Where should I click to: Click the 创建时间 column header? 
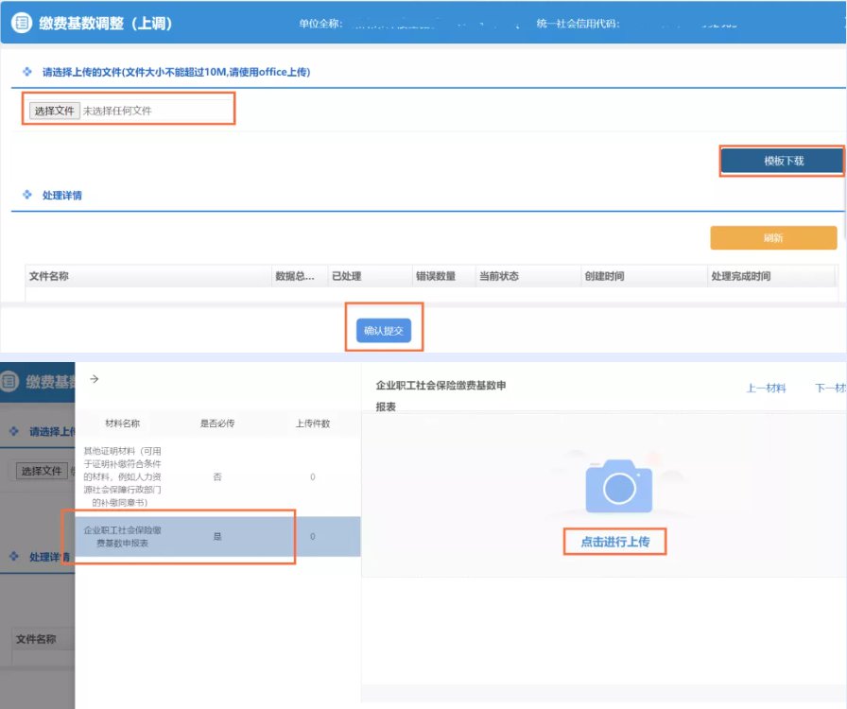[604, 276]
